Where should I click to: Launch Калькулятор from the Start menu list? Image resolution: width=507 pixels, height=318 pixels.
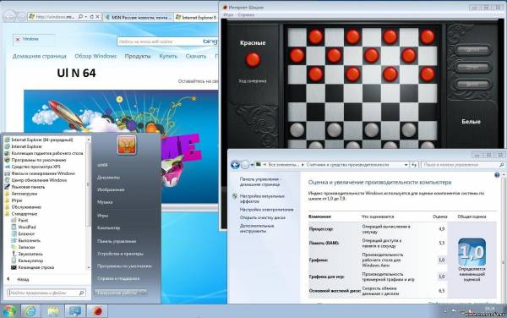tap(30, 260)
